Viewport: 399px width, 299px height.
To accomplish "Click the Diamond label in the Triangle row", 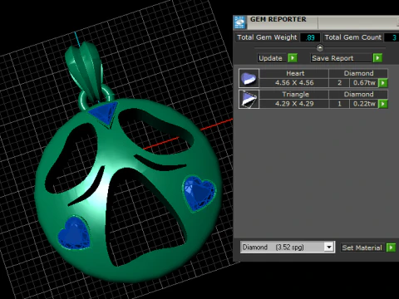I will point(358,95).
